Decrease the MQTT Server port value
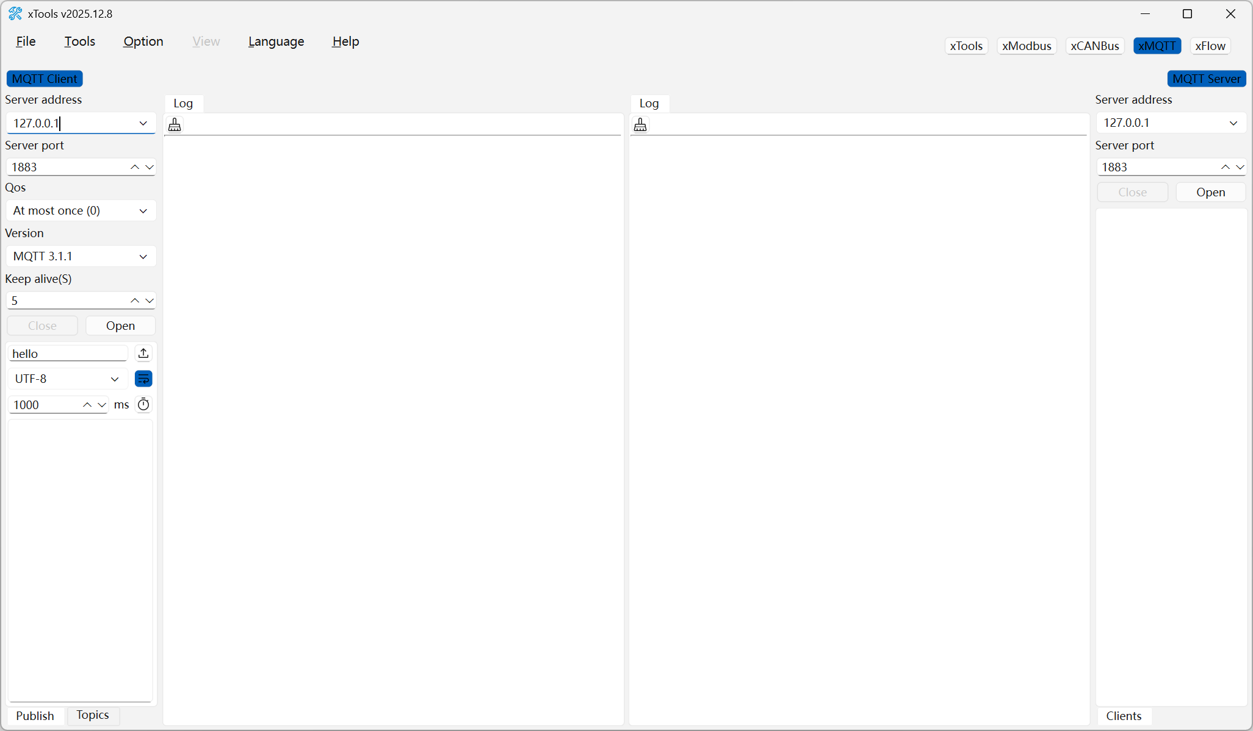Screen dimensions: 1253x731 (1240, 167)
